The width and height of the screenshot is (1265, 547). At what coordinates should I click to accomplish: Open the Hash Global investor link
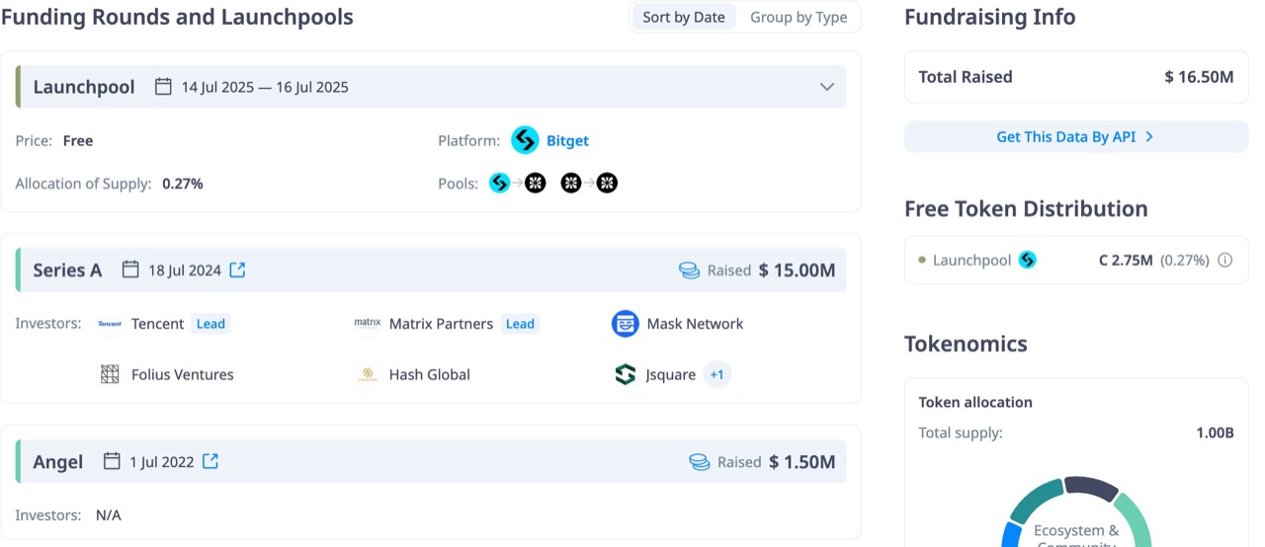[x=430, y=375]
